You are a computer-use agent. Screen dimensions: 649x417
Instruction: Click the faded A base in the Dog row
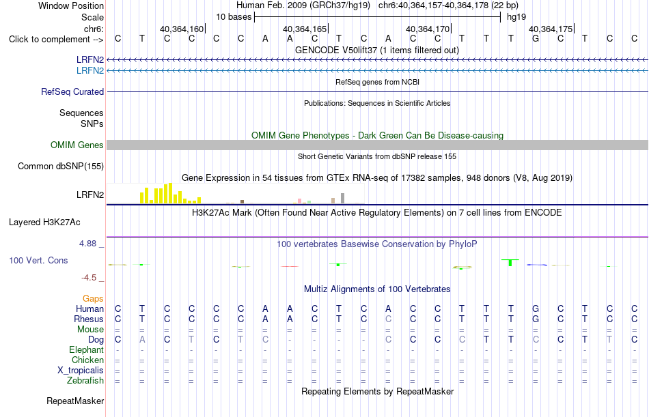142,340
